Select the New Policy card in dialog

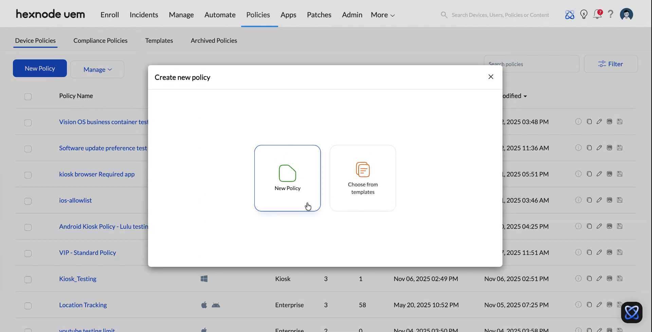tap(287, 178)
